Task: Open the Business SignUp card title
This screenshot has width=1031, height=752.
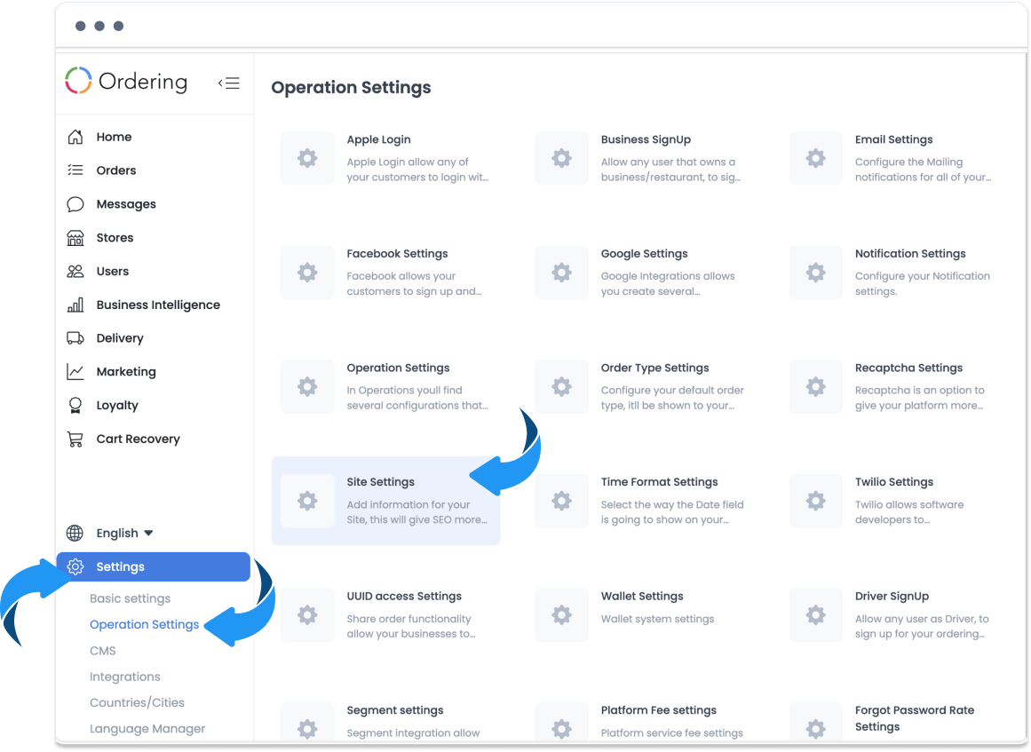Action: [x=646, y=139]
